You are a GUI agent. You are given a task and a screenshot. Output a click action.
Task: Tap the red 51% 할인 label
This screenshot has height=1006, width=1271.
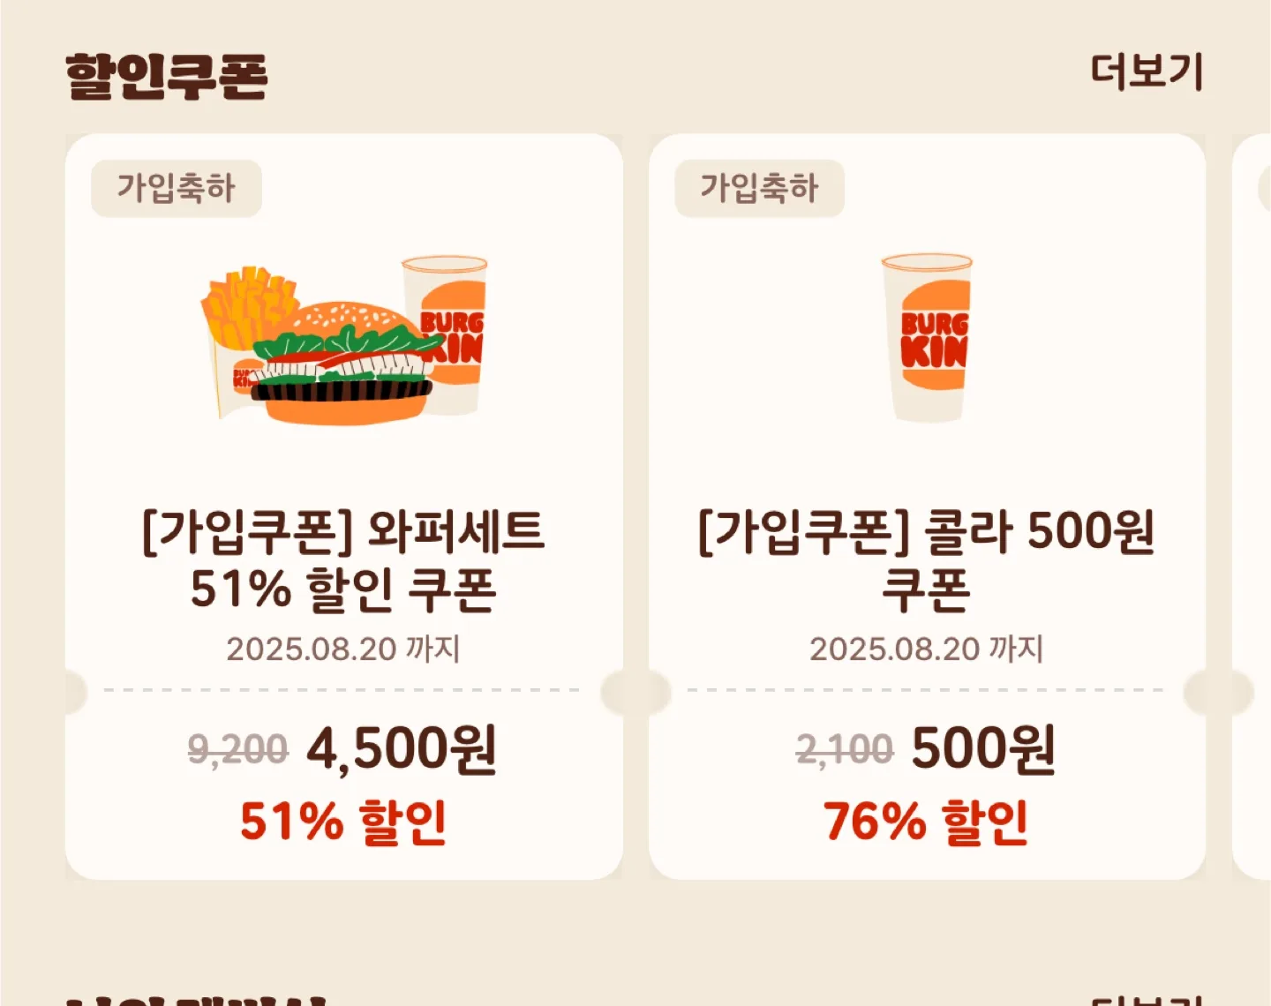[x=343, y=822]
